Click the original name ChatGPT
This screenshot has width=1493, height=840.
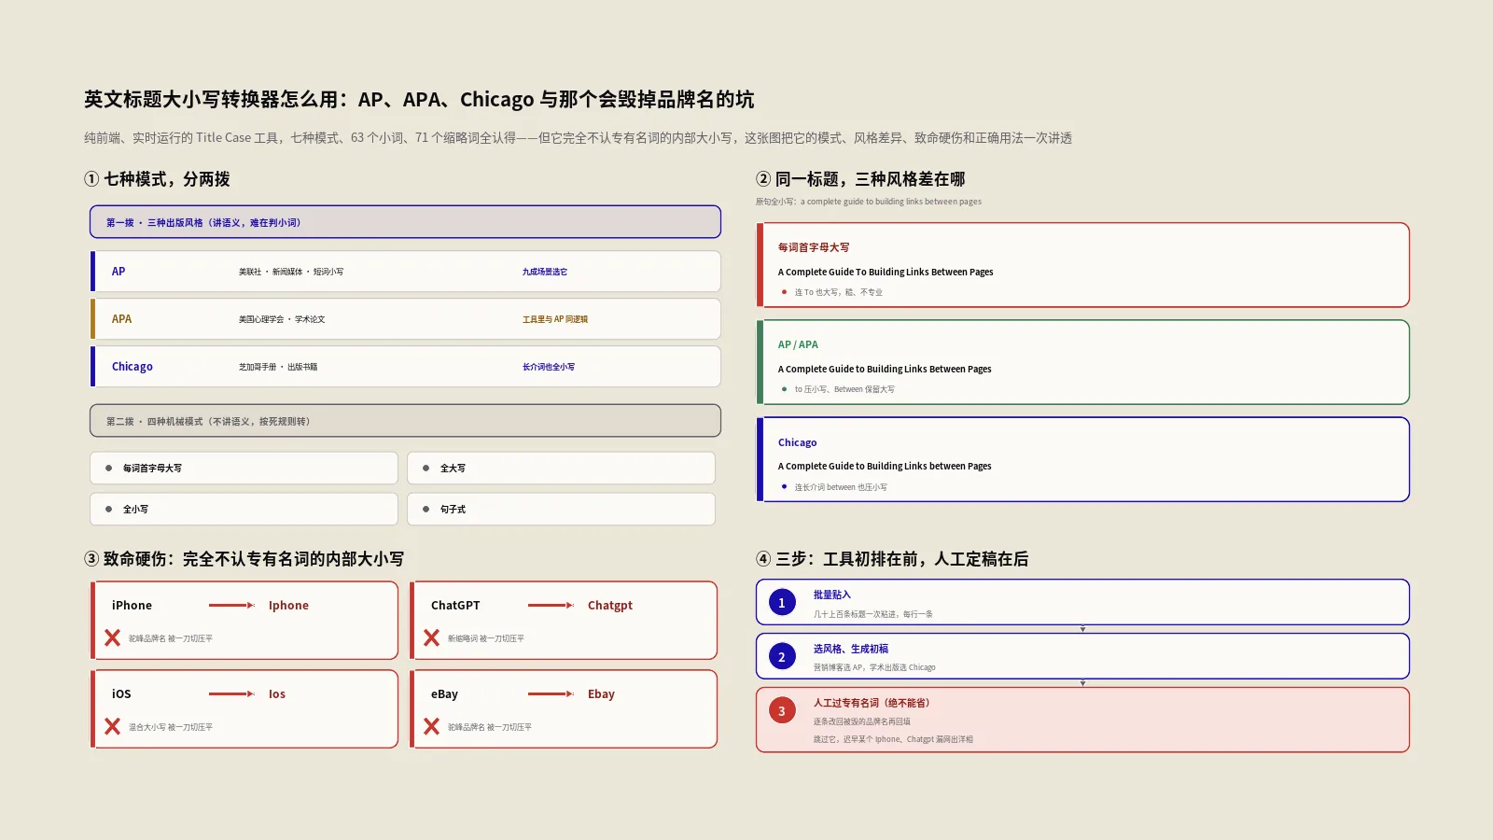[455, 606]
